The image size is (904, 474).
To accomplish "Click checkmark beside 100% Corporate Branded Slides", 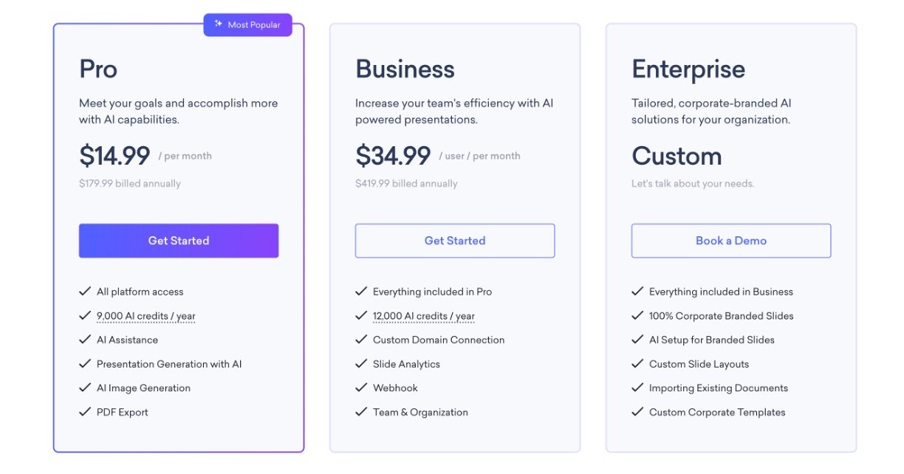I will point(637,316).
